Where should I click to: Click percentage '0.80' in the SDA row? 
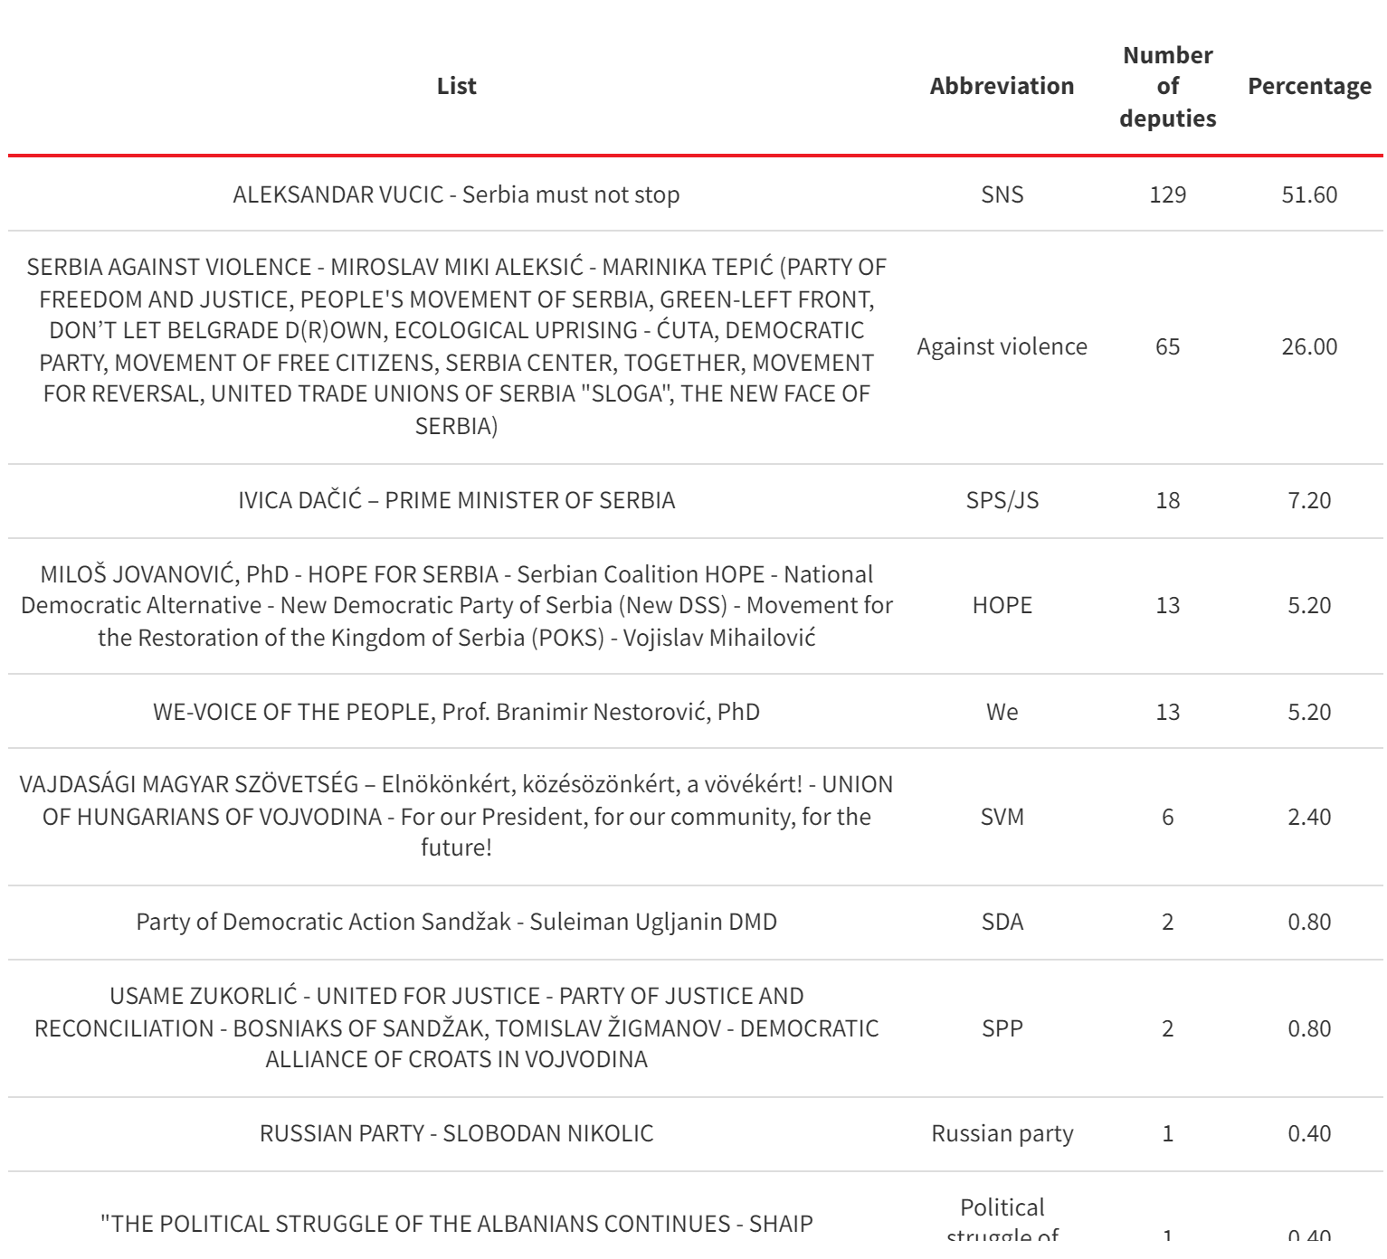(x=1309, y=922)
